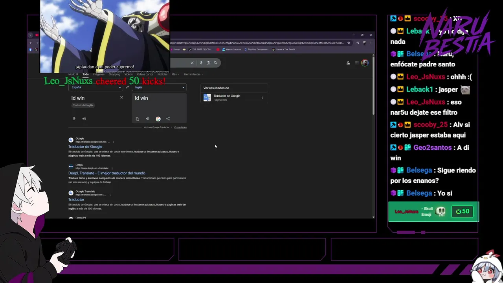Image resolution: width=503 pixels, height=283 pixels.
Task: Open 'DeepL Translate' search result
Action: point(107,173)
